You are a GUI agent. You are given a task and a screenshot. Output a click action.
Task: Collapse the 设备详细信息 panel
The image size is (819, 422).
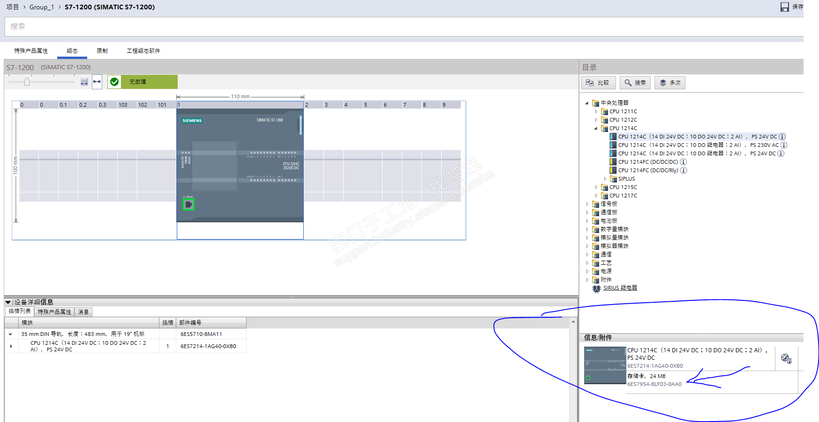click(x=8, y=302)
